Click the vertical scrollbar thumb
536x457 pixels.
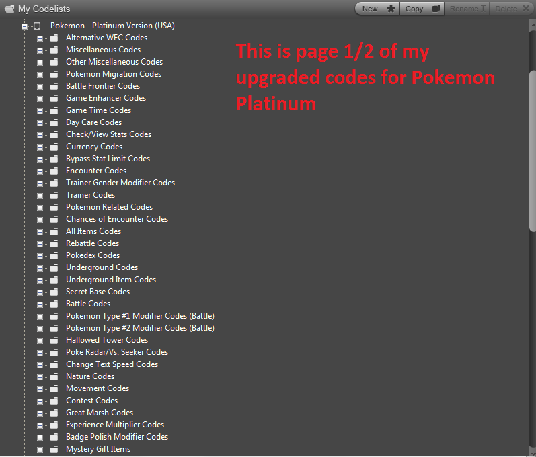pos(532,152)
